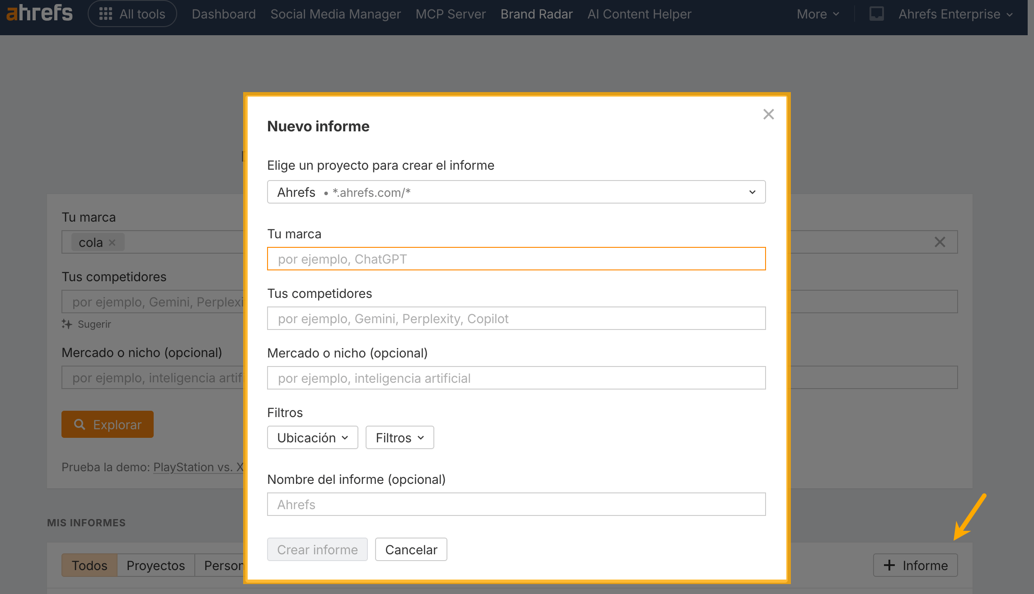1034x594 pixels.
Task: Go to Brand Radar
Action: point(536,14)
